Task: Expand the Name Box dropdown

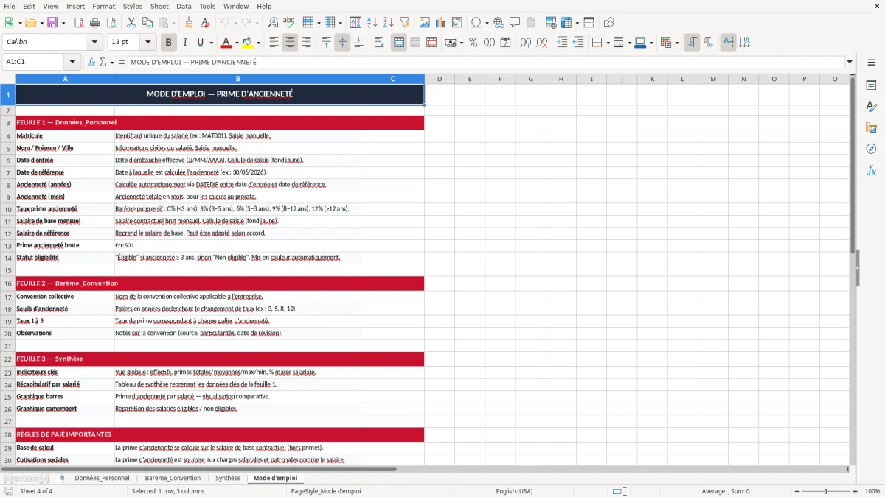Action: [x=72, y=63]
